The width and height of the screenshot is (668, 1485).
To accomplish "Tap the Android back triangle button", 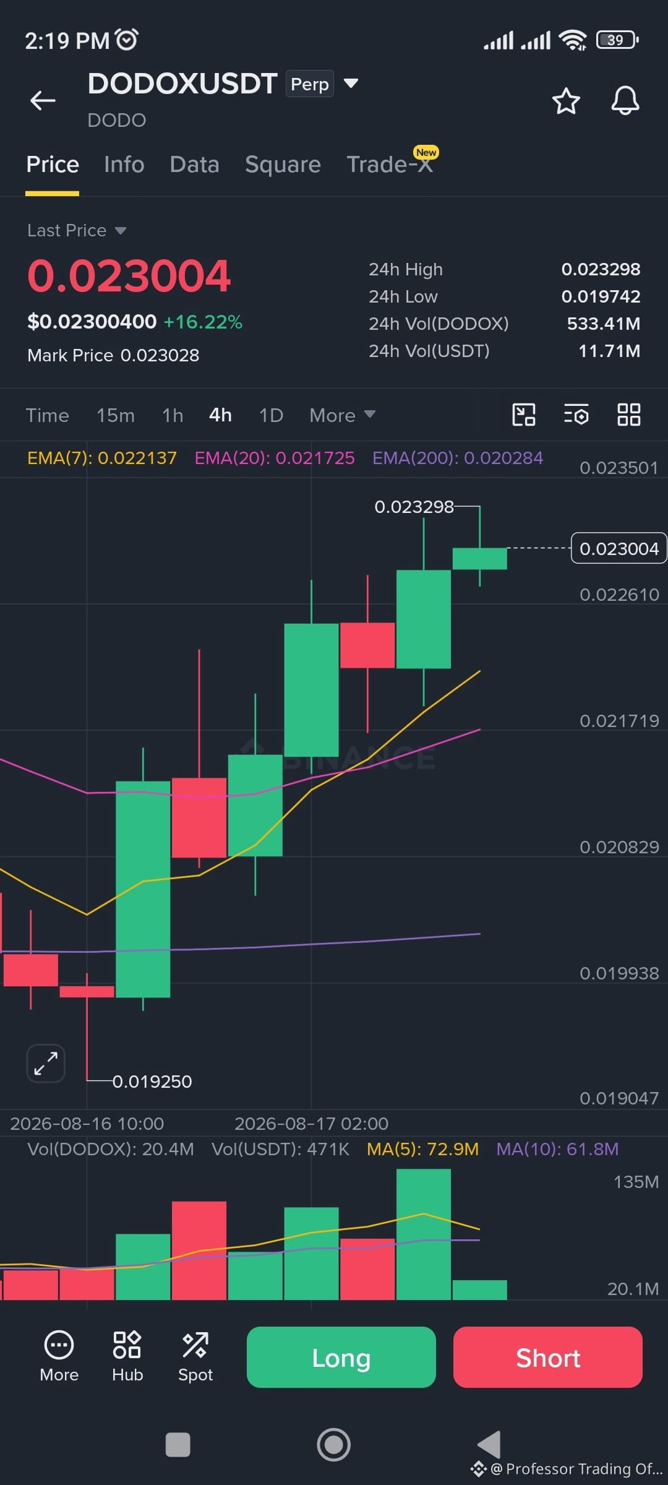I will tap(489, 1445).
